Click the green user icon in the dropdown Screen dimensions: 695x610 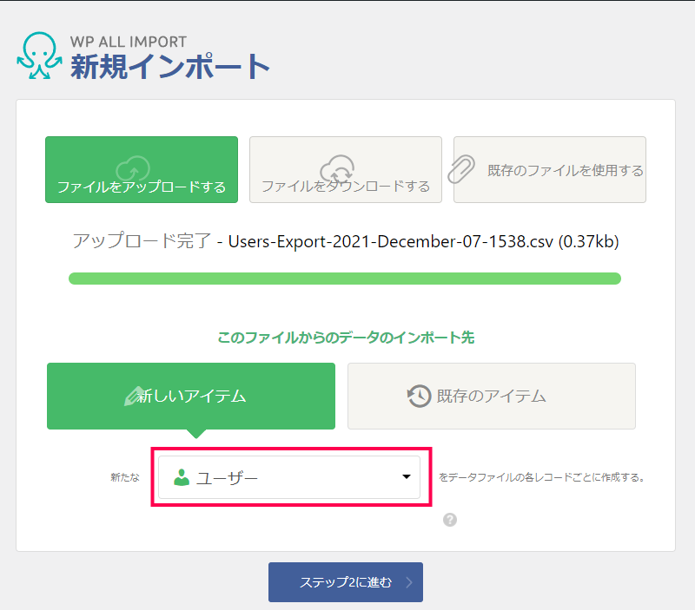click(182, 477)
